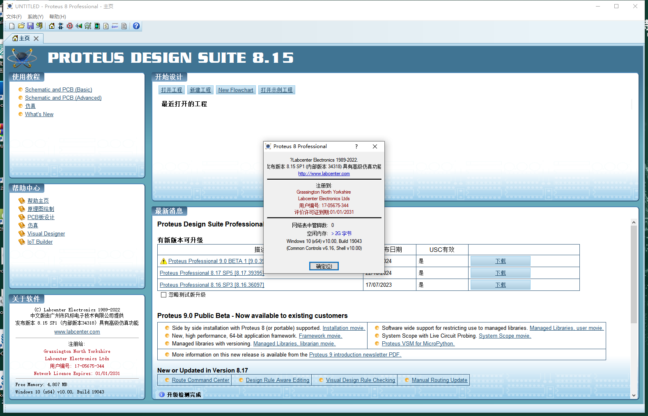Open the Visual Design Rule Checking link

tap(361, 380)
